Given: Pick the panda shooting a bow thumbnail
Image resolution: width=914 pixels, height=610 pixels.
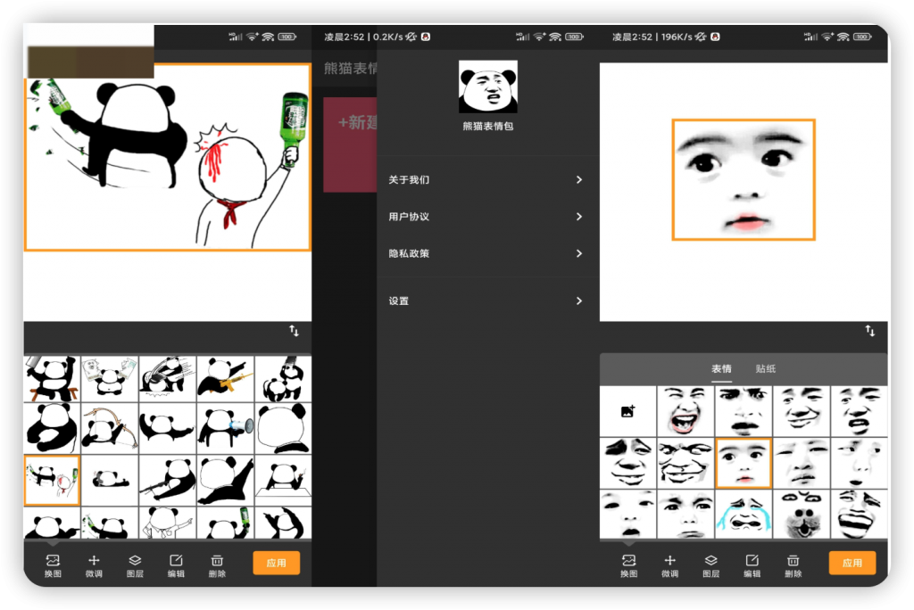Looking at the screenshot, I should point(110,427).
